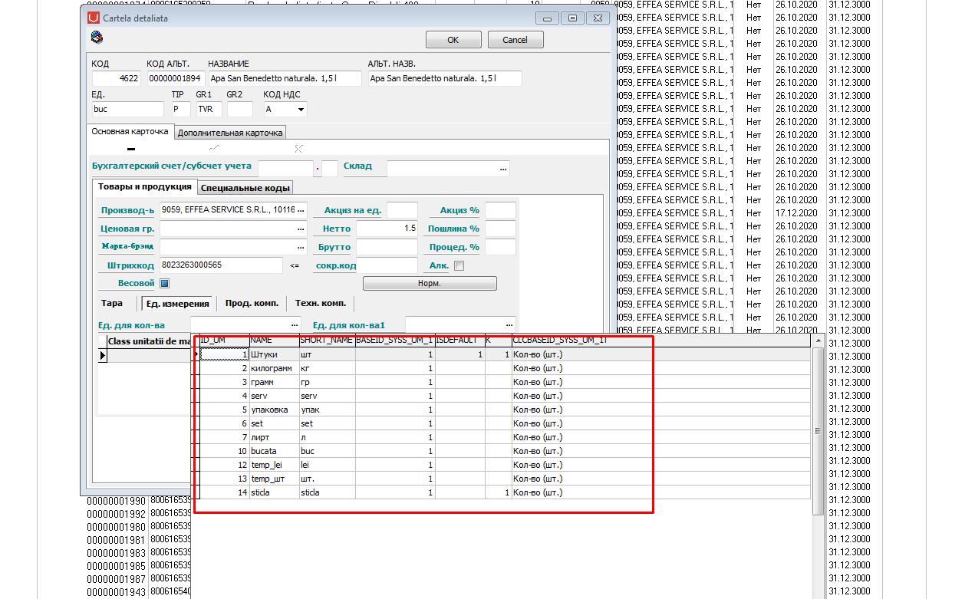The height and width of the screenshot is (599, 965).
Task: Expand the Ед. для кол-ва selector
Action: [x=295, y=325]
